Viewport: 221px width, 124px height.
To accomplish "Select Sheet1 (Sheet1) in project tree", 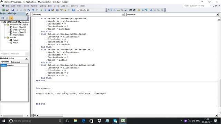I will click(19, 27).
